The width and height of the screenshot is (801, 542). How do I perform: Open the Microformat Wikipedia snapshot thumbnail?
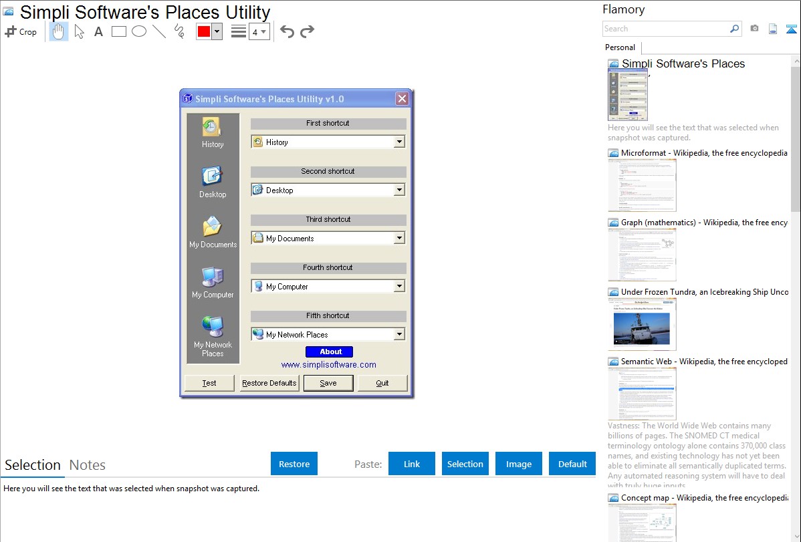(x=642, y=185)
